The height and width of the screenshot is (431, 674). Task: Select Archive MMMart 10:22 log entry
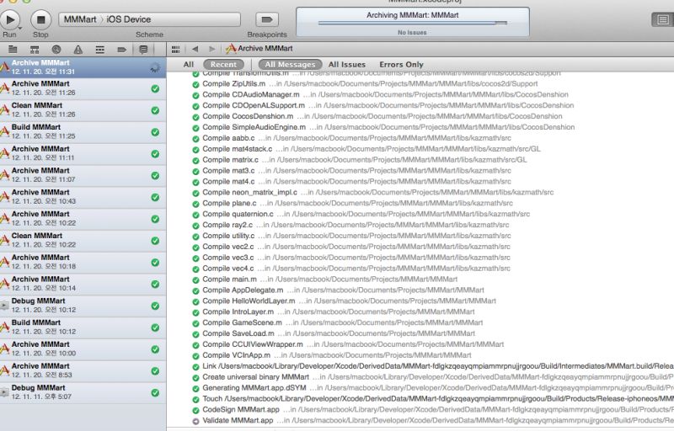[x=83, y=219]
